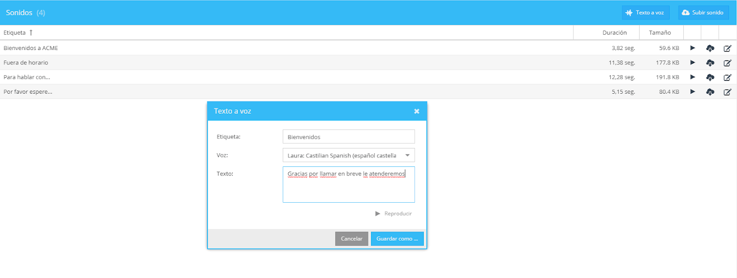This screenshot has height=278, width=737.
Task: Click Reproducir to preview the text
Action: point(393,214)
